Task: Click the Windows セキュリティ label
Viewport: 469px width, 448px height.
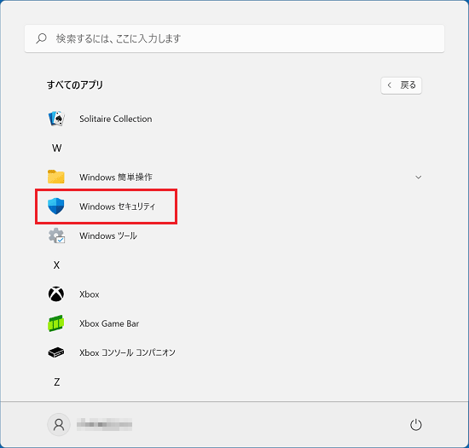Action: (x=118, y=207)
